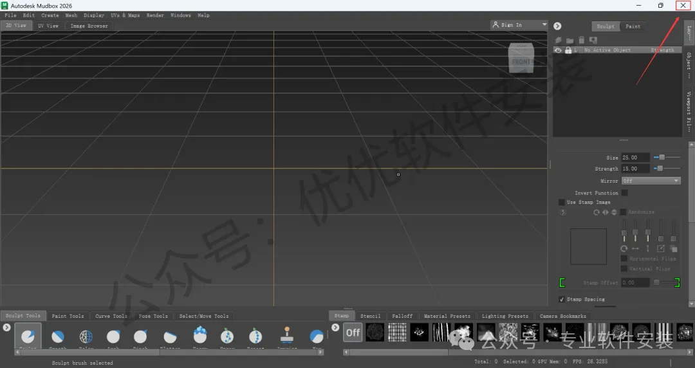Switch to the Select/Move Tools tab

204,316
